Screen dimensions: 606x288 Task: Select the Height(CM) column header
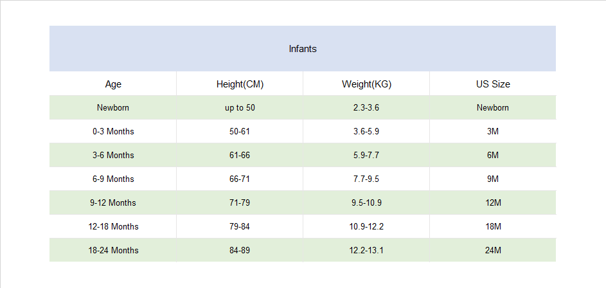tap(240, 84)
